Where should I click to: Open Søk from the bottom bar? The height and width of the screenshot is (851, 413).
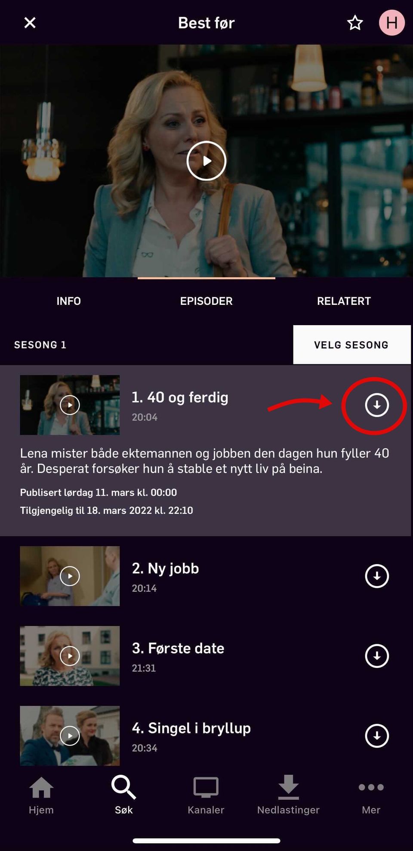[124, 795]
